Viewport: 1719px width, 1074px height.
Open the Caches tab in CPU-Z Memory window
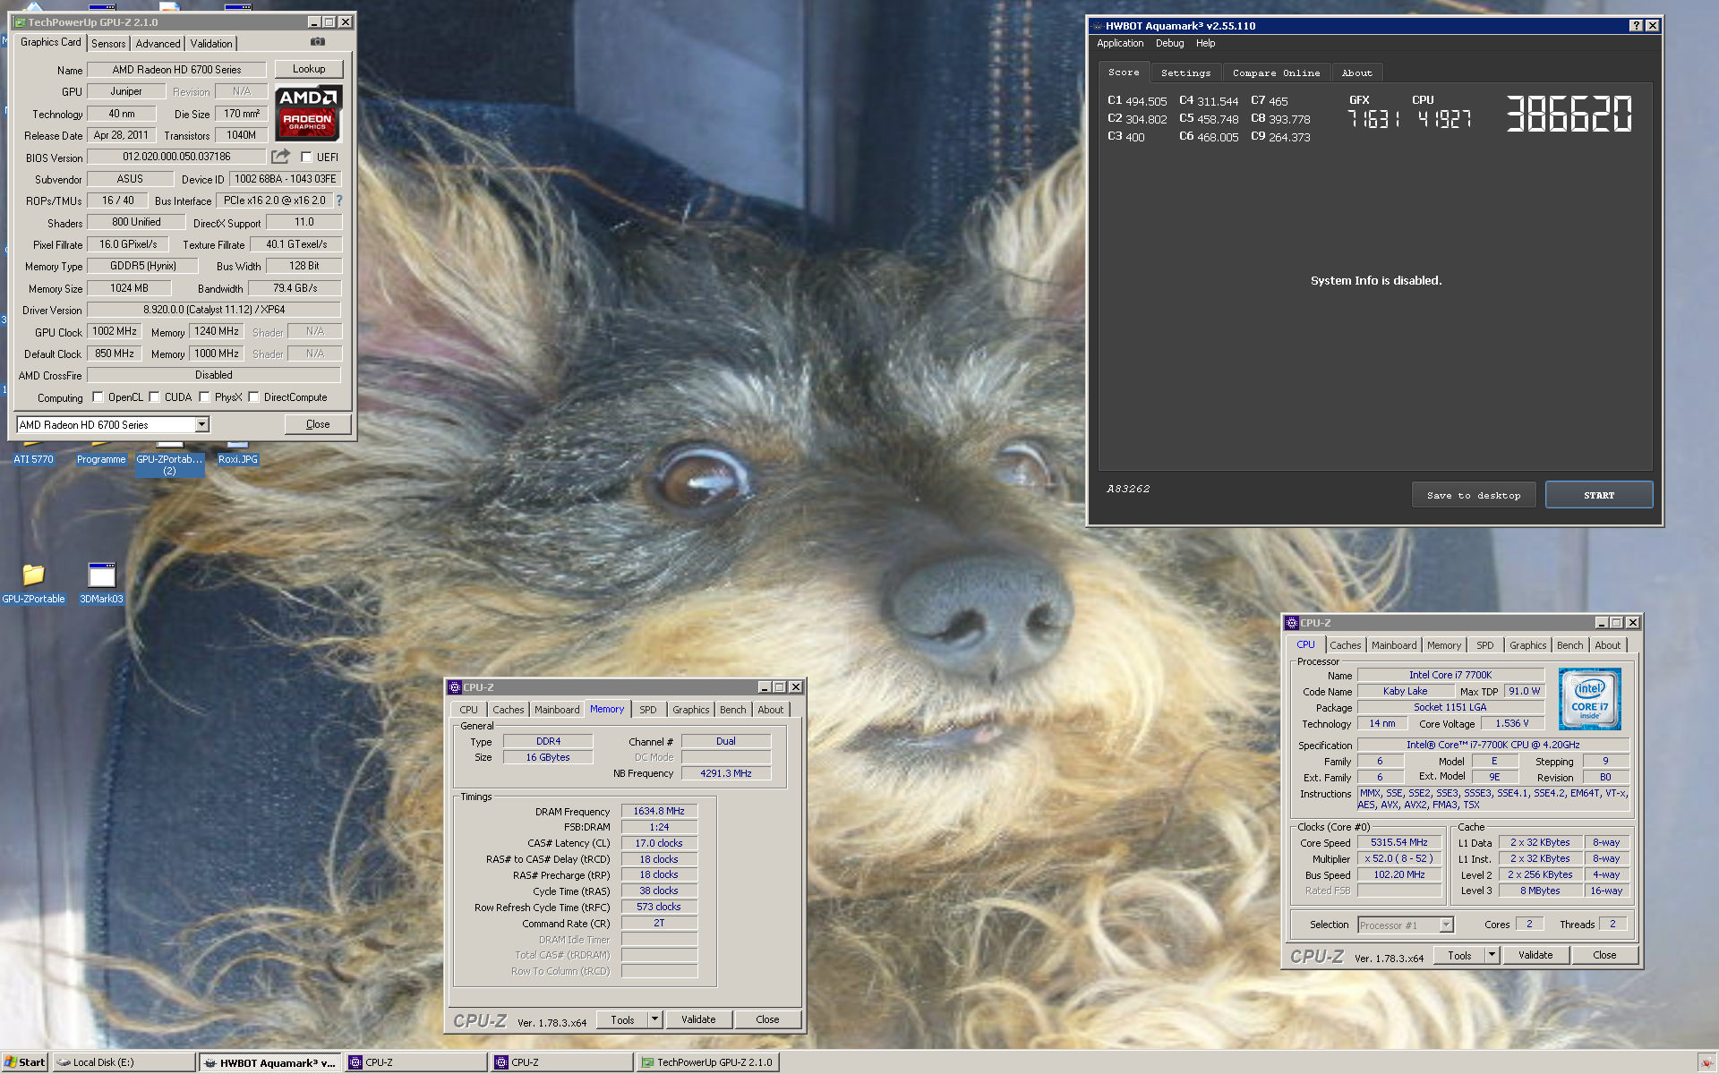[509, 710]
